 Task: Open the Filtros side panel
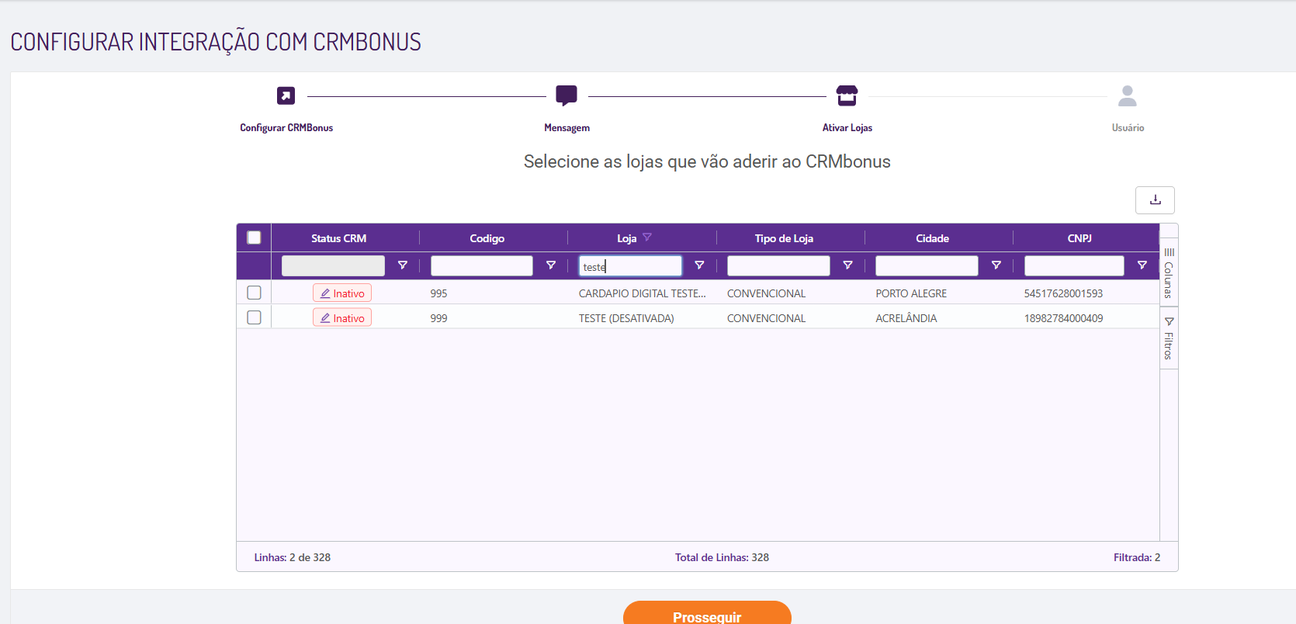(x=1169, y=338)
